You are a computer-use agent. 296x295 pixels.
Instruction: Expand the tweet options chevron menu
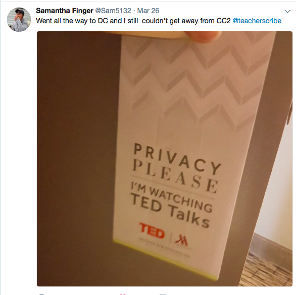point(287,11)
